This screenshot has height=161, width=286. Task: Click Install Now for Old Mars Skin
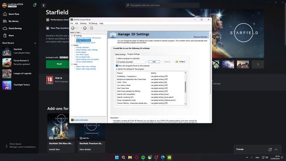[55, 149]
